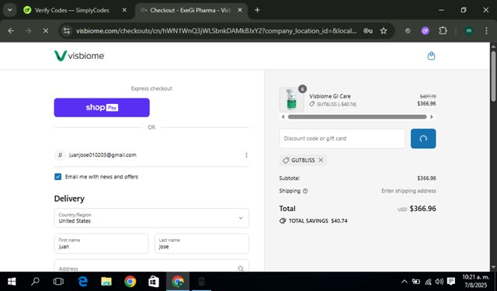The height and width of the screenshot is (291, 497).
Task: Toggle Email me with news and offers
Action: point(57,177)
